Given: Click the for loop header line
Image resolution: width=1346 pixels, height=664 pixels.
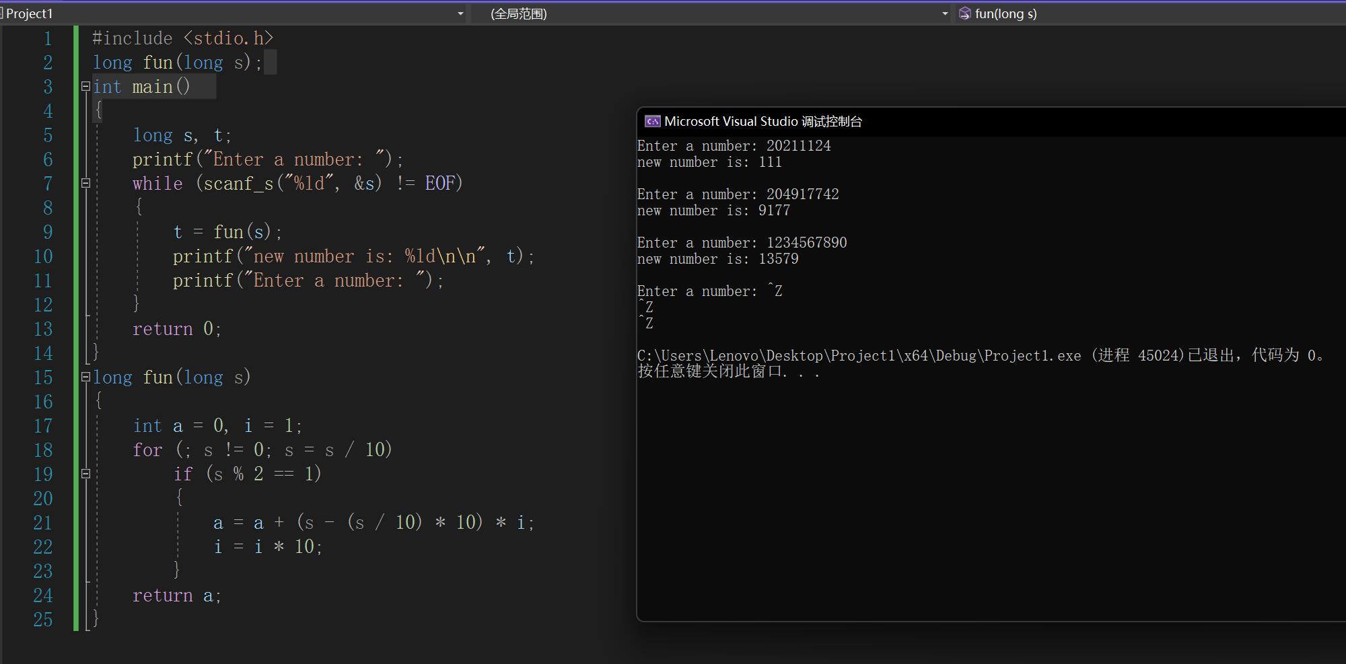Looking at the screenshot, I should (x=262, y=450).
